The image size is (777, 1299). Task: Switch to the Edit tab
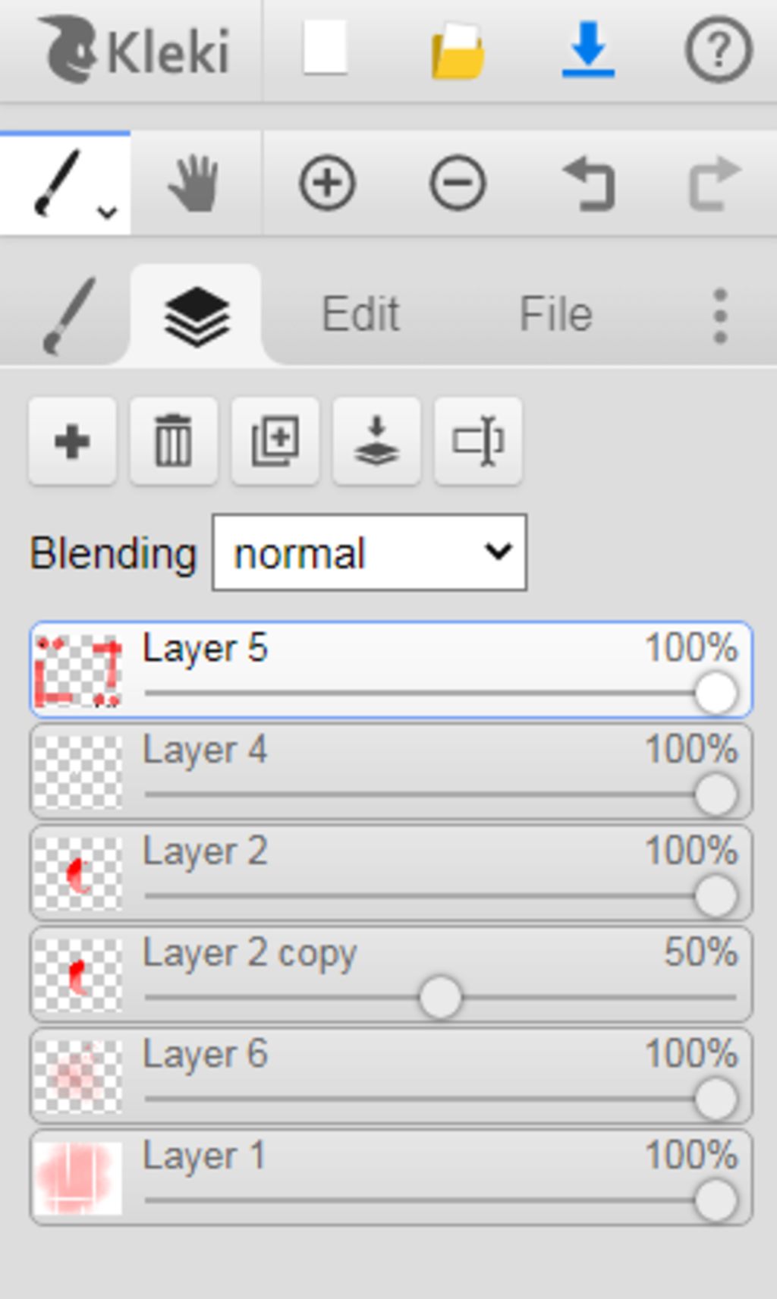tap(360, 315)
